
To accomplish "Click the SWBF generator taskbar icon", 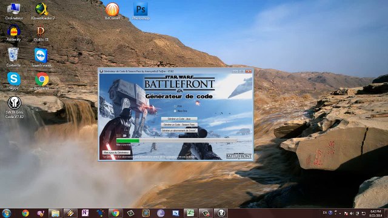I will pyautogui.click(x=221, y=213).
